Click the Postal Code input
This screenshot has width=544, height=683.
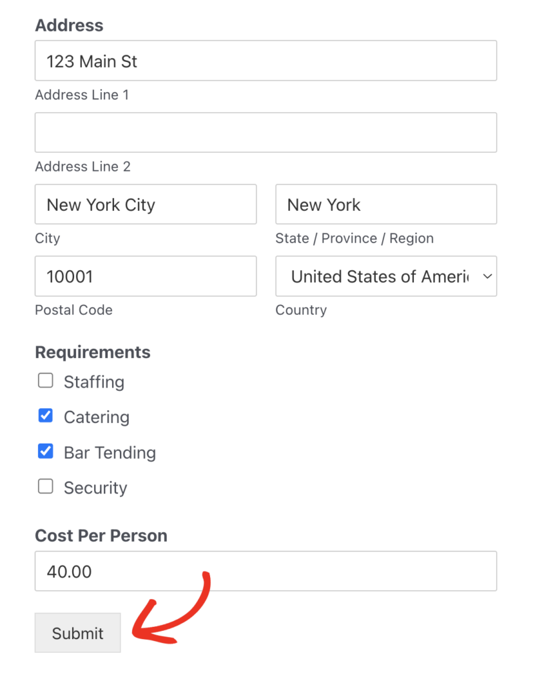[x=145, y=276]
